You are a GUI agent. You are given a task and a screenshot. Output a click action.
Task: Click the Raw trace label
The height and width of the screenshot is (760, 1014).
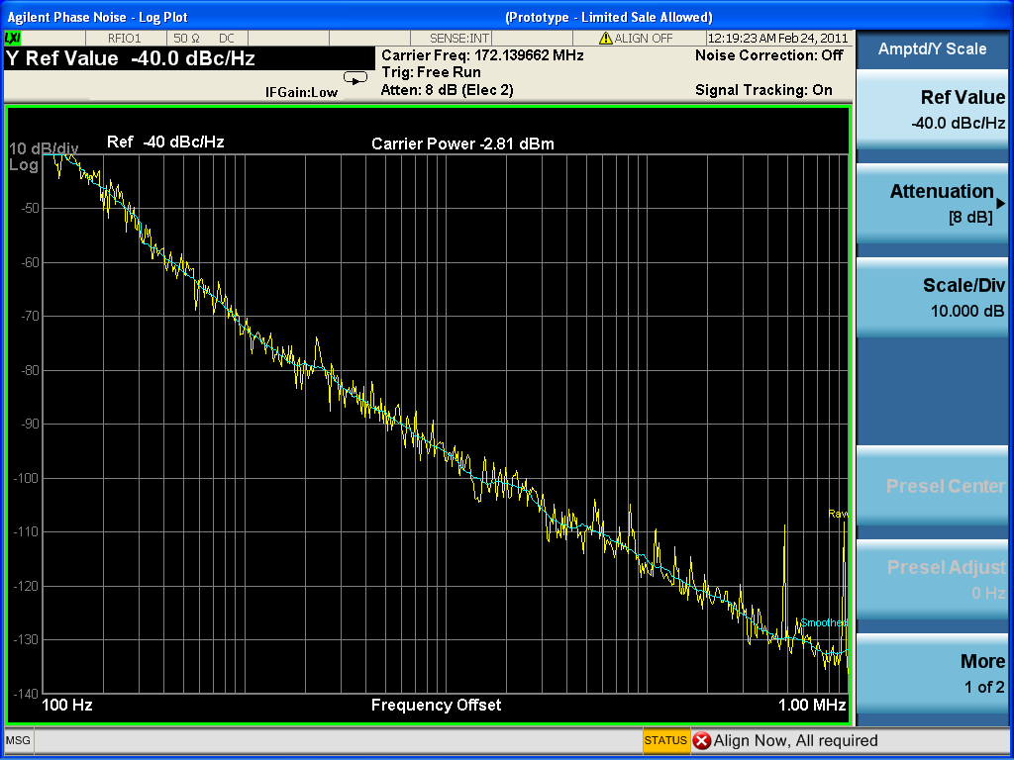[838, 514]
